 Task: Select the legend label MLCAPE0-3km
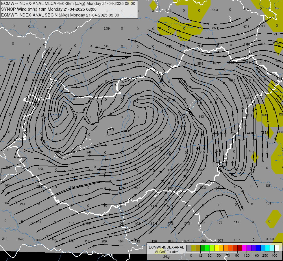click(x=166, y=252)
